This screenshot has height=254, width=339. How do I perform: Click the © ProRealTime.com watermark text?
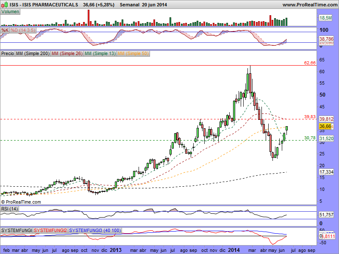pos(21,202)
